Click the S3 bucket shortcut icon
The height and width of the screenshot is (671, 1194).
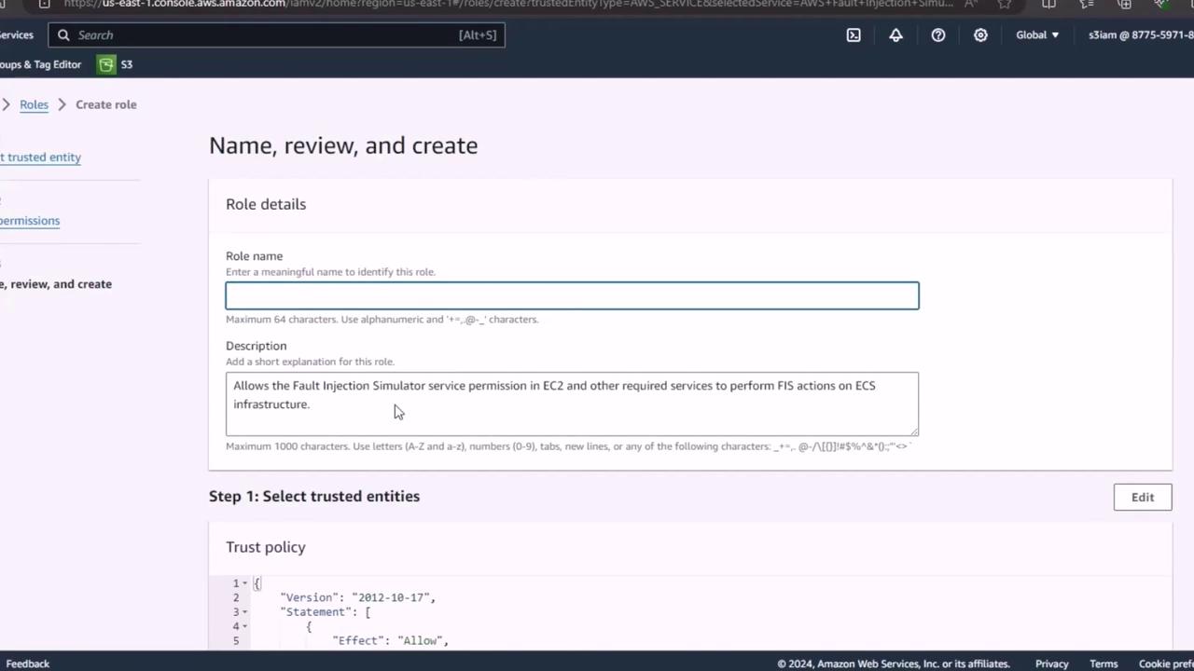106,64
